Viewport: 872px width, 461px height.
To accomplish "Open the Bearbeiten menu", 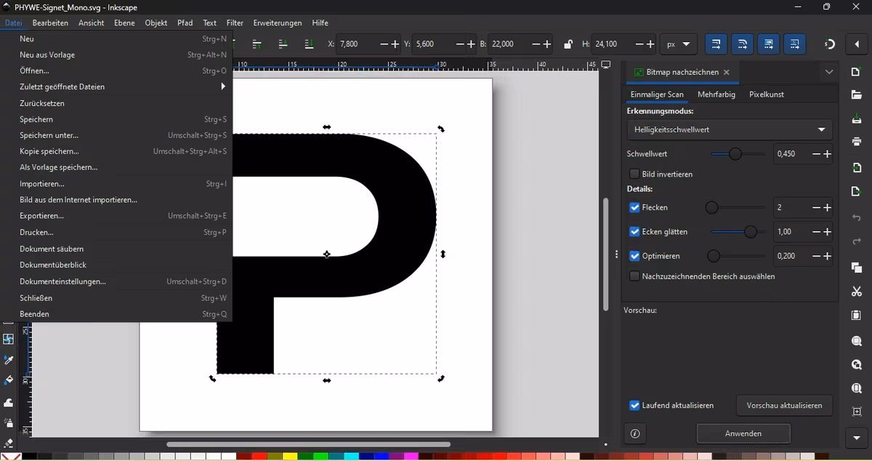I will coord(50,23).
